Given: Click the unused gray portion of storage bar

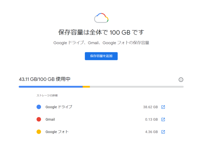Looking at the screenshot, I should pos(137,87).
